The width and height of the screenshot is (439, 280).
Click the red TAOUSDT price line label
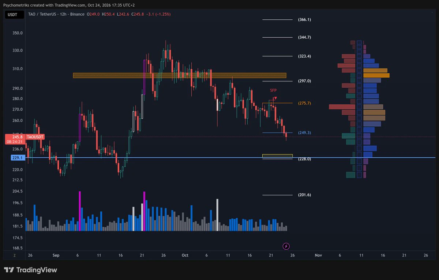[x=35, y=137]
